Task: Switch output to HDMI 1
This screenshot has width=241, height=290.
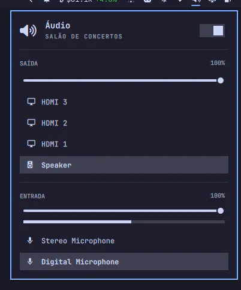Action: pos(124,144)
